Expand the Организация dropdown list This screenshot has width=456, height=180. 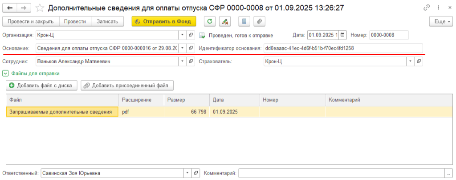click(x=182, y=35)
